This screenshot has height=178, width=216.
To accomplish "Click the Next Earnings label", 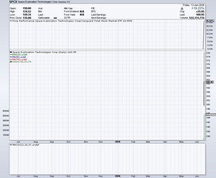I will (x=99, y=18).
